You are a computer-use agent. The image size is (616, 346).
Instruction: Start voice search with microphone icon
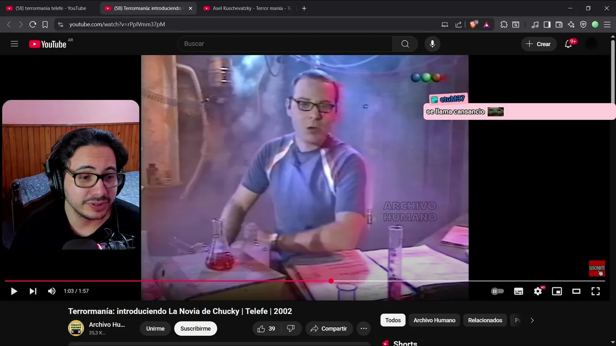pos(432,44)
